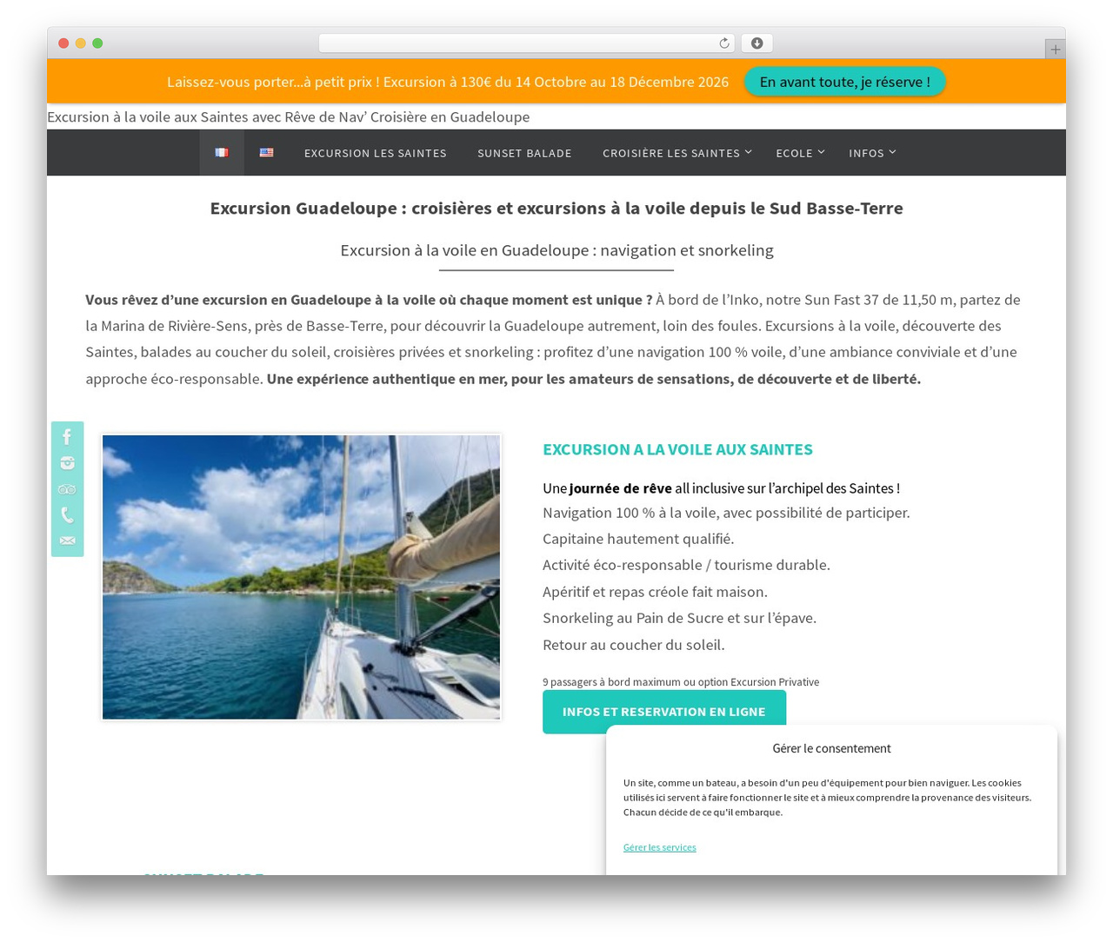Click the sailboat bay photo thumbnail
1113x942 pixels.
pyautogui.click(x=301, y=577)
